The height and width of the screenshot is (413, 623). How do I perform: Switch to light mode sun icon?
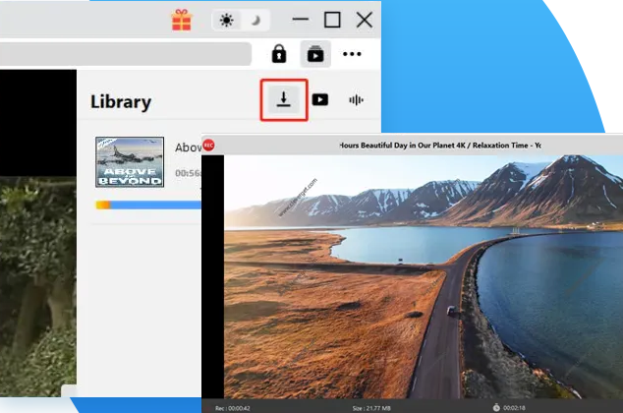point(226,20)
